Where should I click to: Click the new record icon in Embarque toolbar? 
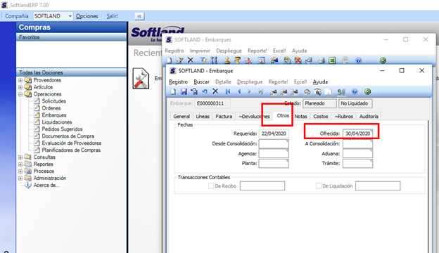(x=173, y=91)
